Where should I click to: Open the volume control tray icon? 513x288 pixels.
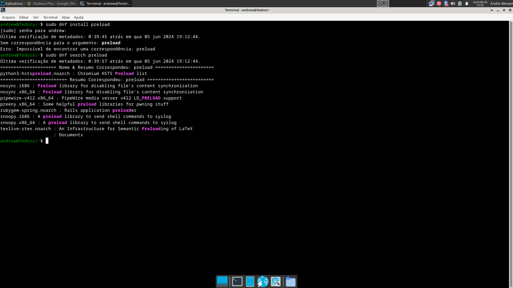[x=453, y=3]
